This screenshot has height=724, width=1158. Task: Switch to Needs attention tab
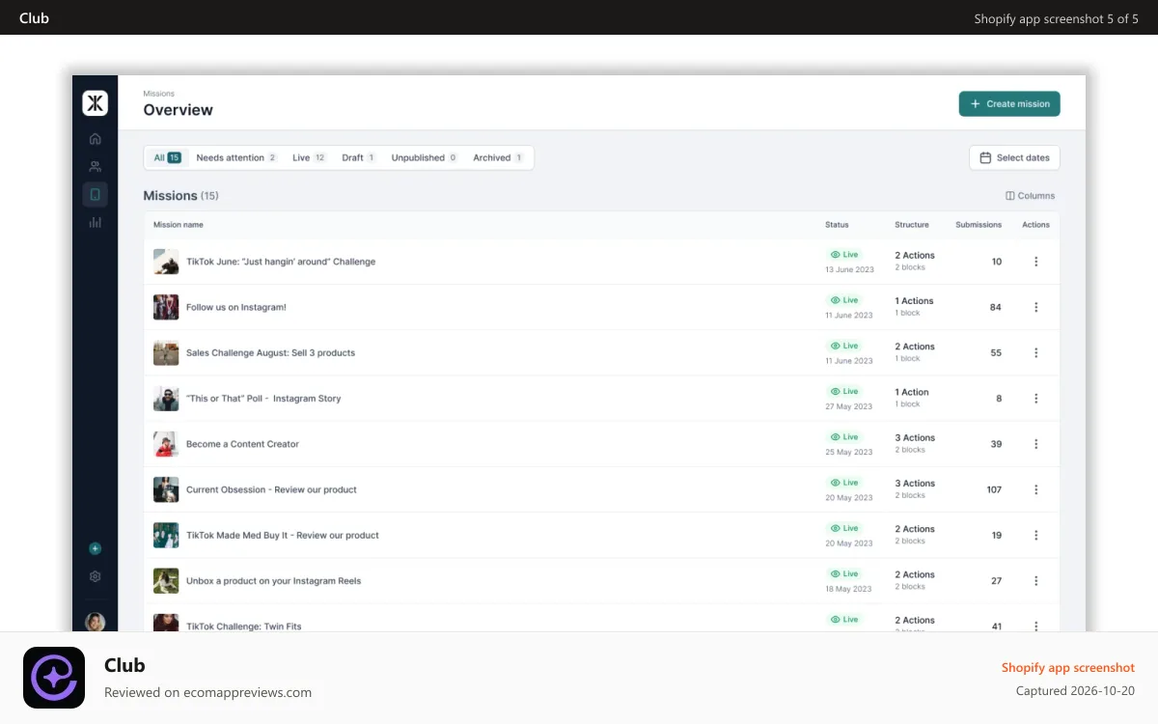(236, 157)
